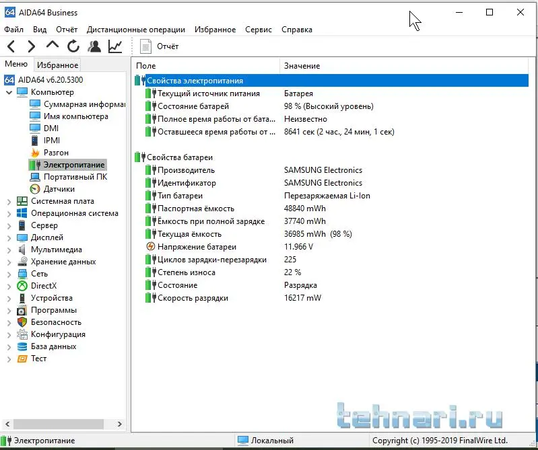This screenshot has width=538, height=450.
Task: Refresh the page with the circular arrow icon
Action: coord(73,46)
